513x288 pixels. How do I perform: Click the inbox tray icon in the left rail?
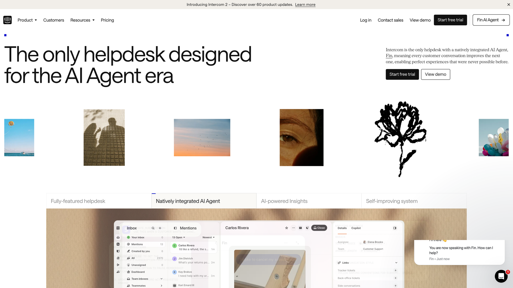pyautogui.click(x=118, y=237)
